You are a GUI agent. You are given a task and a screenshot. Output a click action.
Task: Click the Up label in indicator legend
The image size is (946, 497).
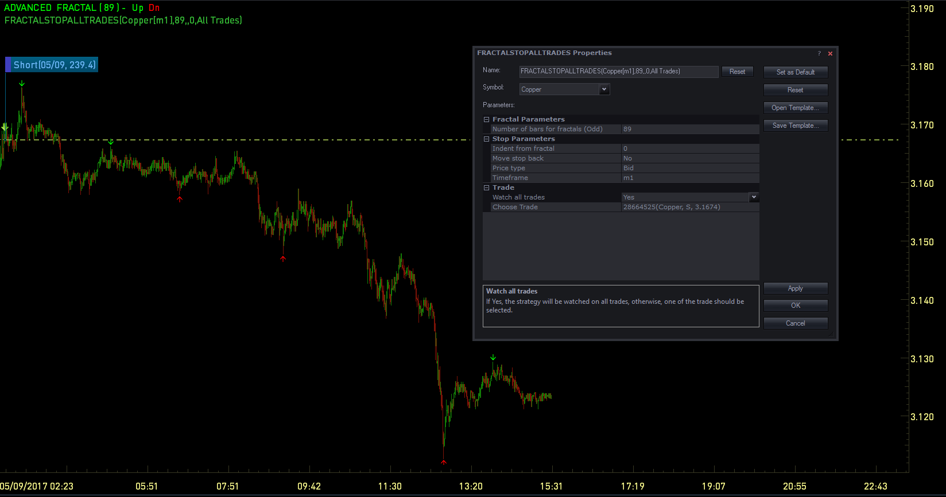point(138,8)
